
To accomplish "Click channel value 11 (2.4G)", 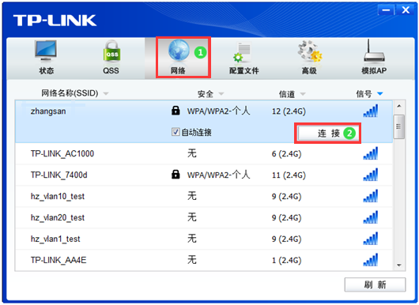I will [289, 175].
